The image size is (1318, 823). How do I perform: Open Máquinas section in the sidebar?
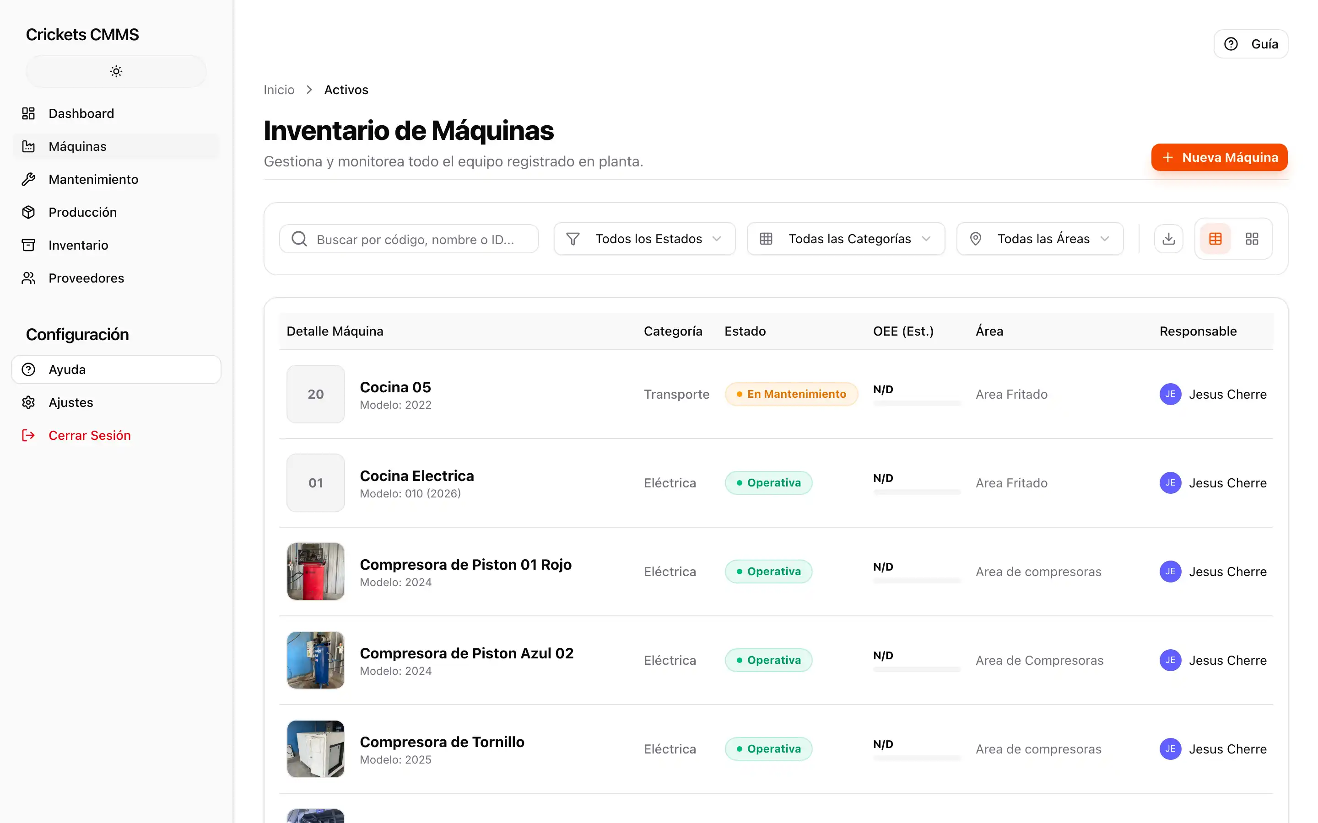tap(116, 146)
